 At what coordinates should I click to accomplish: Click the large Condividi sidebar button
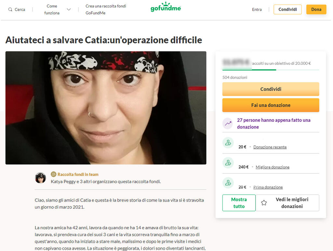coord(271,89)
